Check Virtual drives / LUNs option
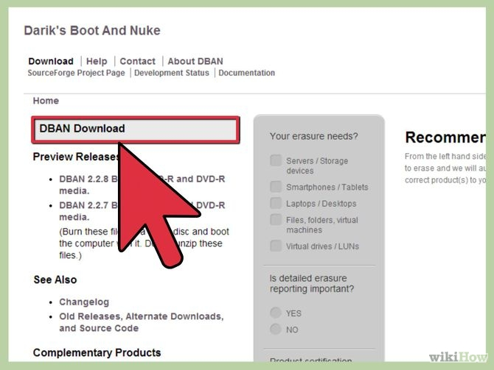The image size is (494, 370). tap(276, 246)
